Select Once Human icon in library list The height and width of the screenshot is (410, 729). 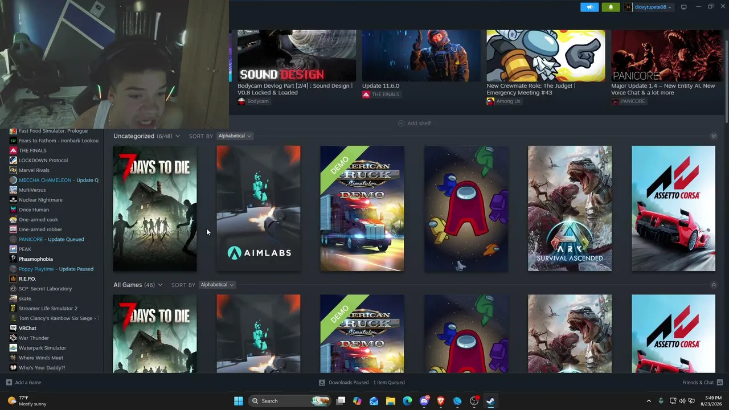pos(13,210)
